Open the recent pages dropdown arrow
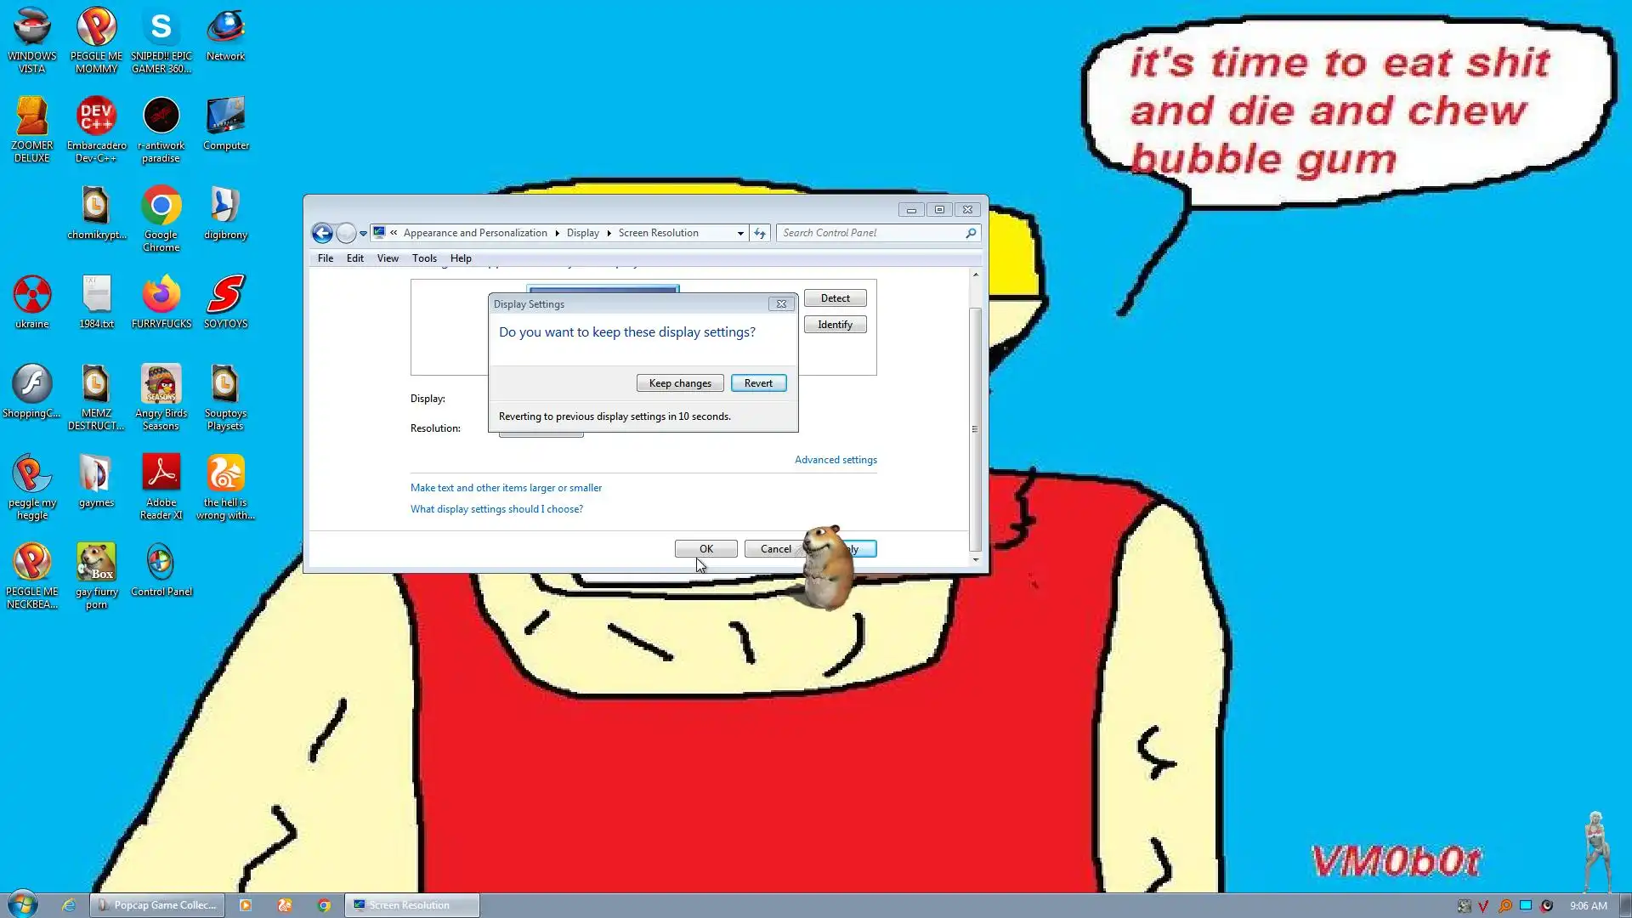This screenshot has height=918, width=1632. (x=363, y=233)
